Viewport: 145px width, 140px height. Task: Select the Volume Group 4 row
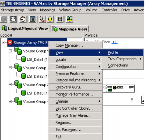pos(31,101)
